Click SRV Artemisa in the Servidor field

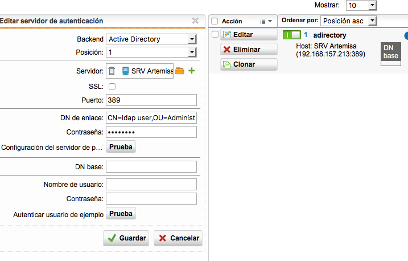point(153,71)
